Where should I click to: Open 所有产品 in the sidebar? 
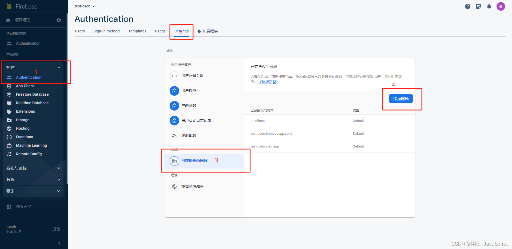pyautogui.click(x=23, y=207)
